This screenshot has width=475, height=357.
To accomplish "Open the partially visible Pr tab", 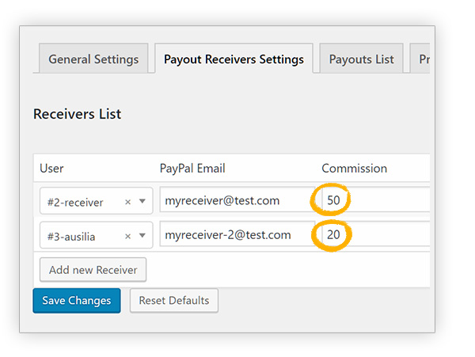I will tap(420, 59).
